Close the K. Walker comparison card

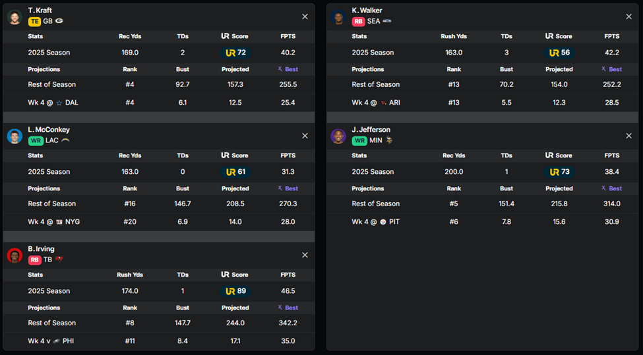pos(628,16)
